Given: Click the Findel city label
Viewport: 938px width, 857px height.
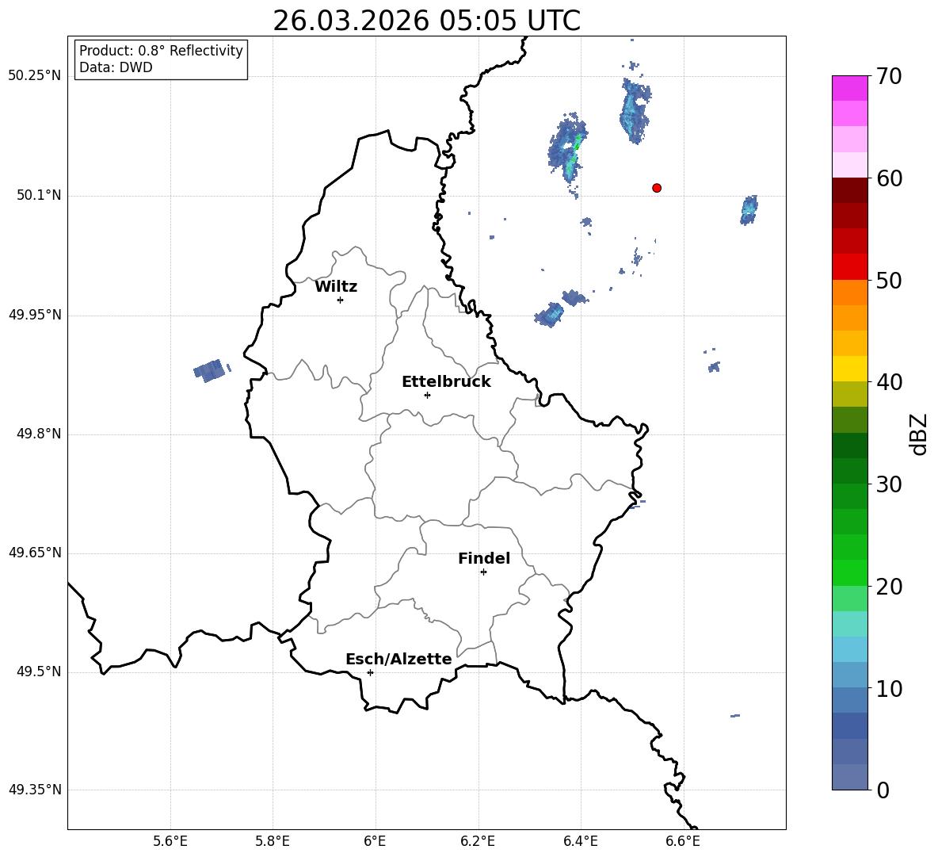Looking at the screenshot, I should (484, 559).
